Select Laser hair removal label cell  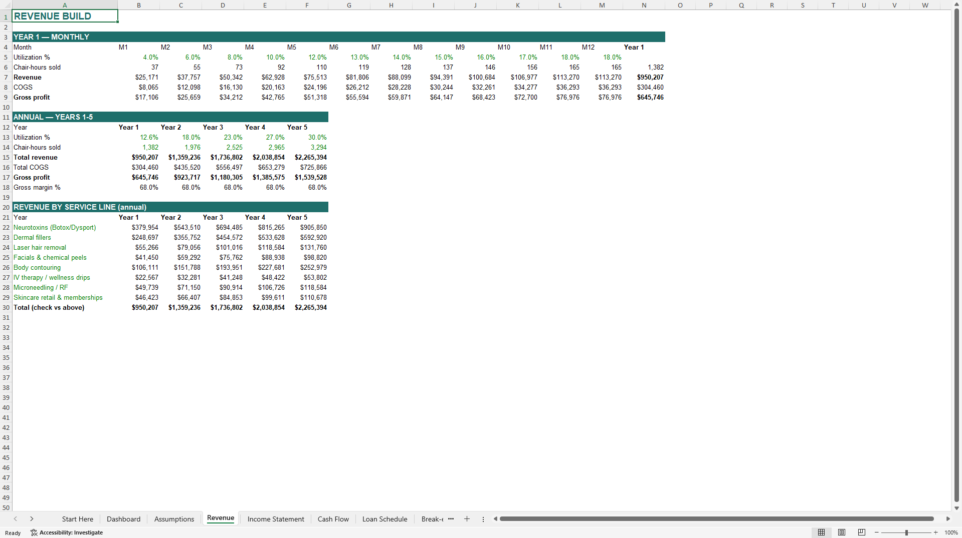tap(65, 247)
